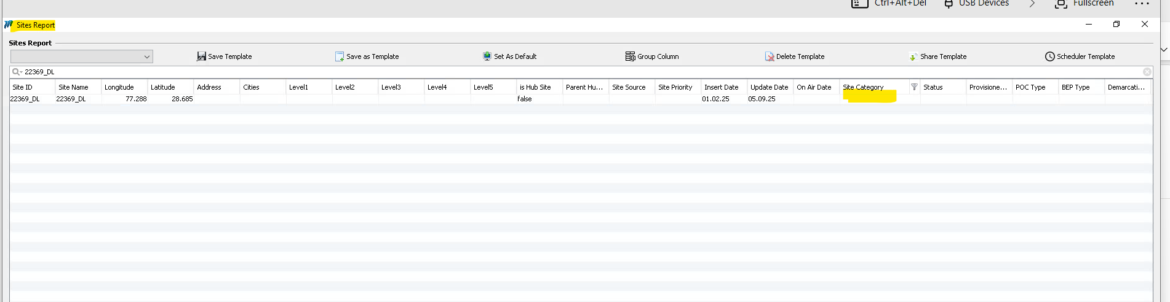This screenshot has width=1170, height=302.
Task: Click the Set As Default monitor icon
Action: coord(487,56)
